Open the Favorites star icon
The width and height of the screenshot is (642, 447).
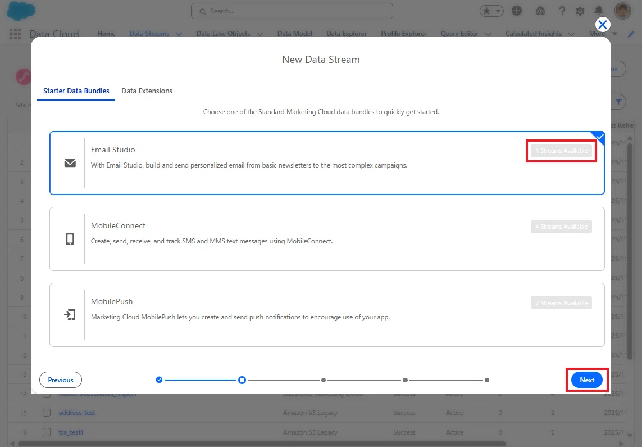point(486,11)
